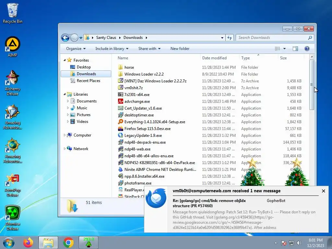
Task: Show hidden tray icons arrow
Action: [276, 243]
